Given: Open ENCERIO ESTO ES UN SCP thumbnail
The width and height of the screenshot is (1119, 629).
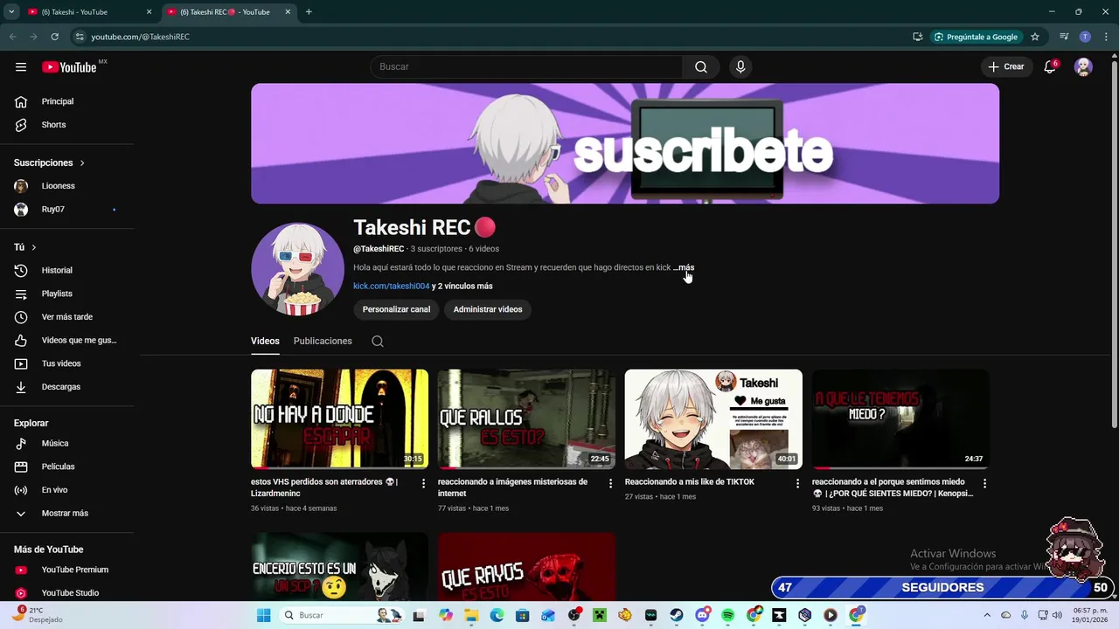Looking at the screenshot, I should pos(339,566).
